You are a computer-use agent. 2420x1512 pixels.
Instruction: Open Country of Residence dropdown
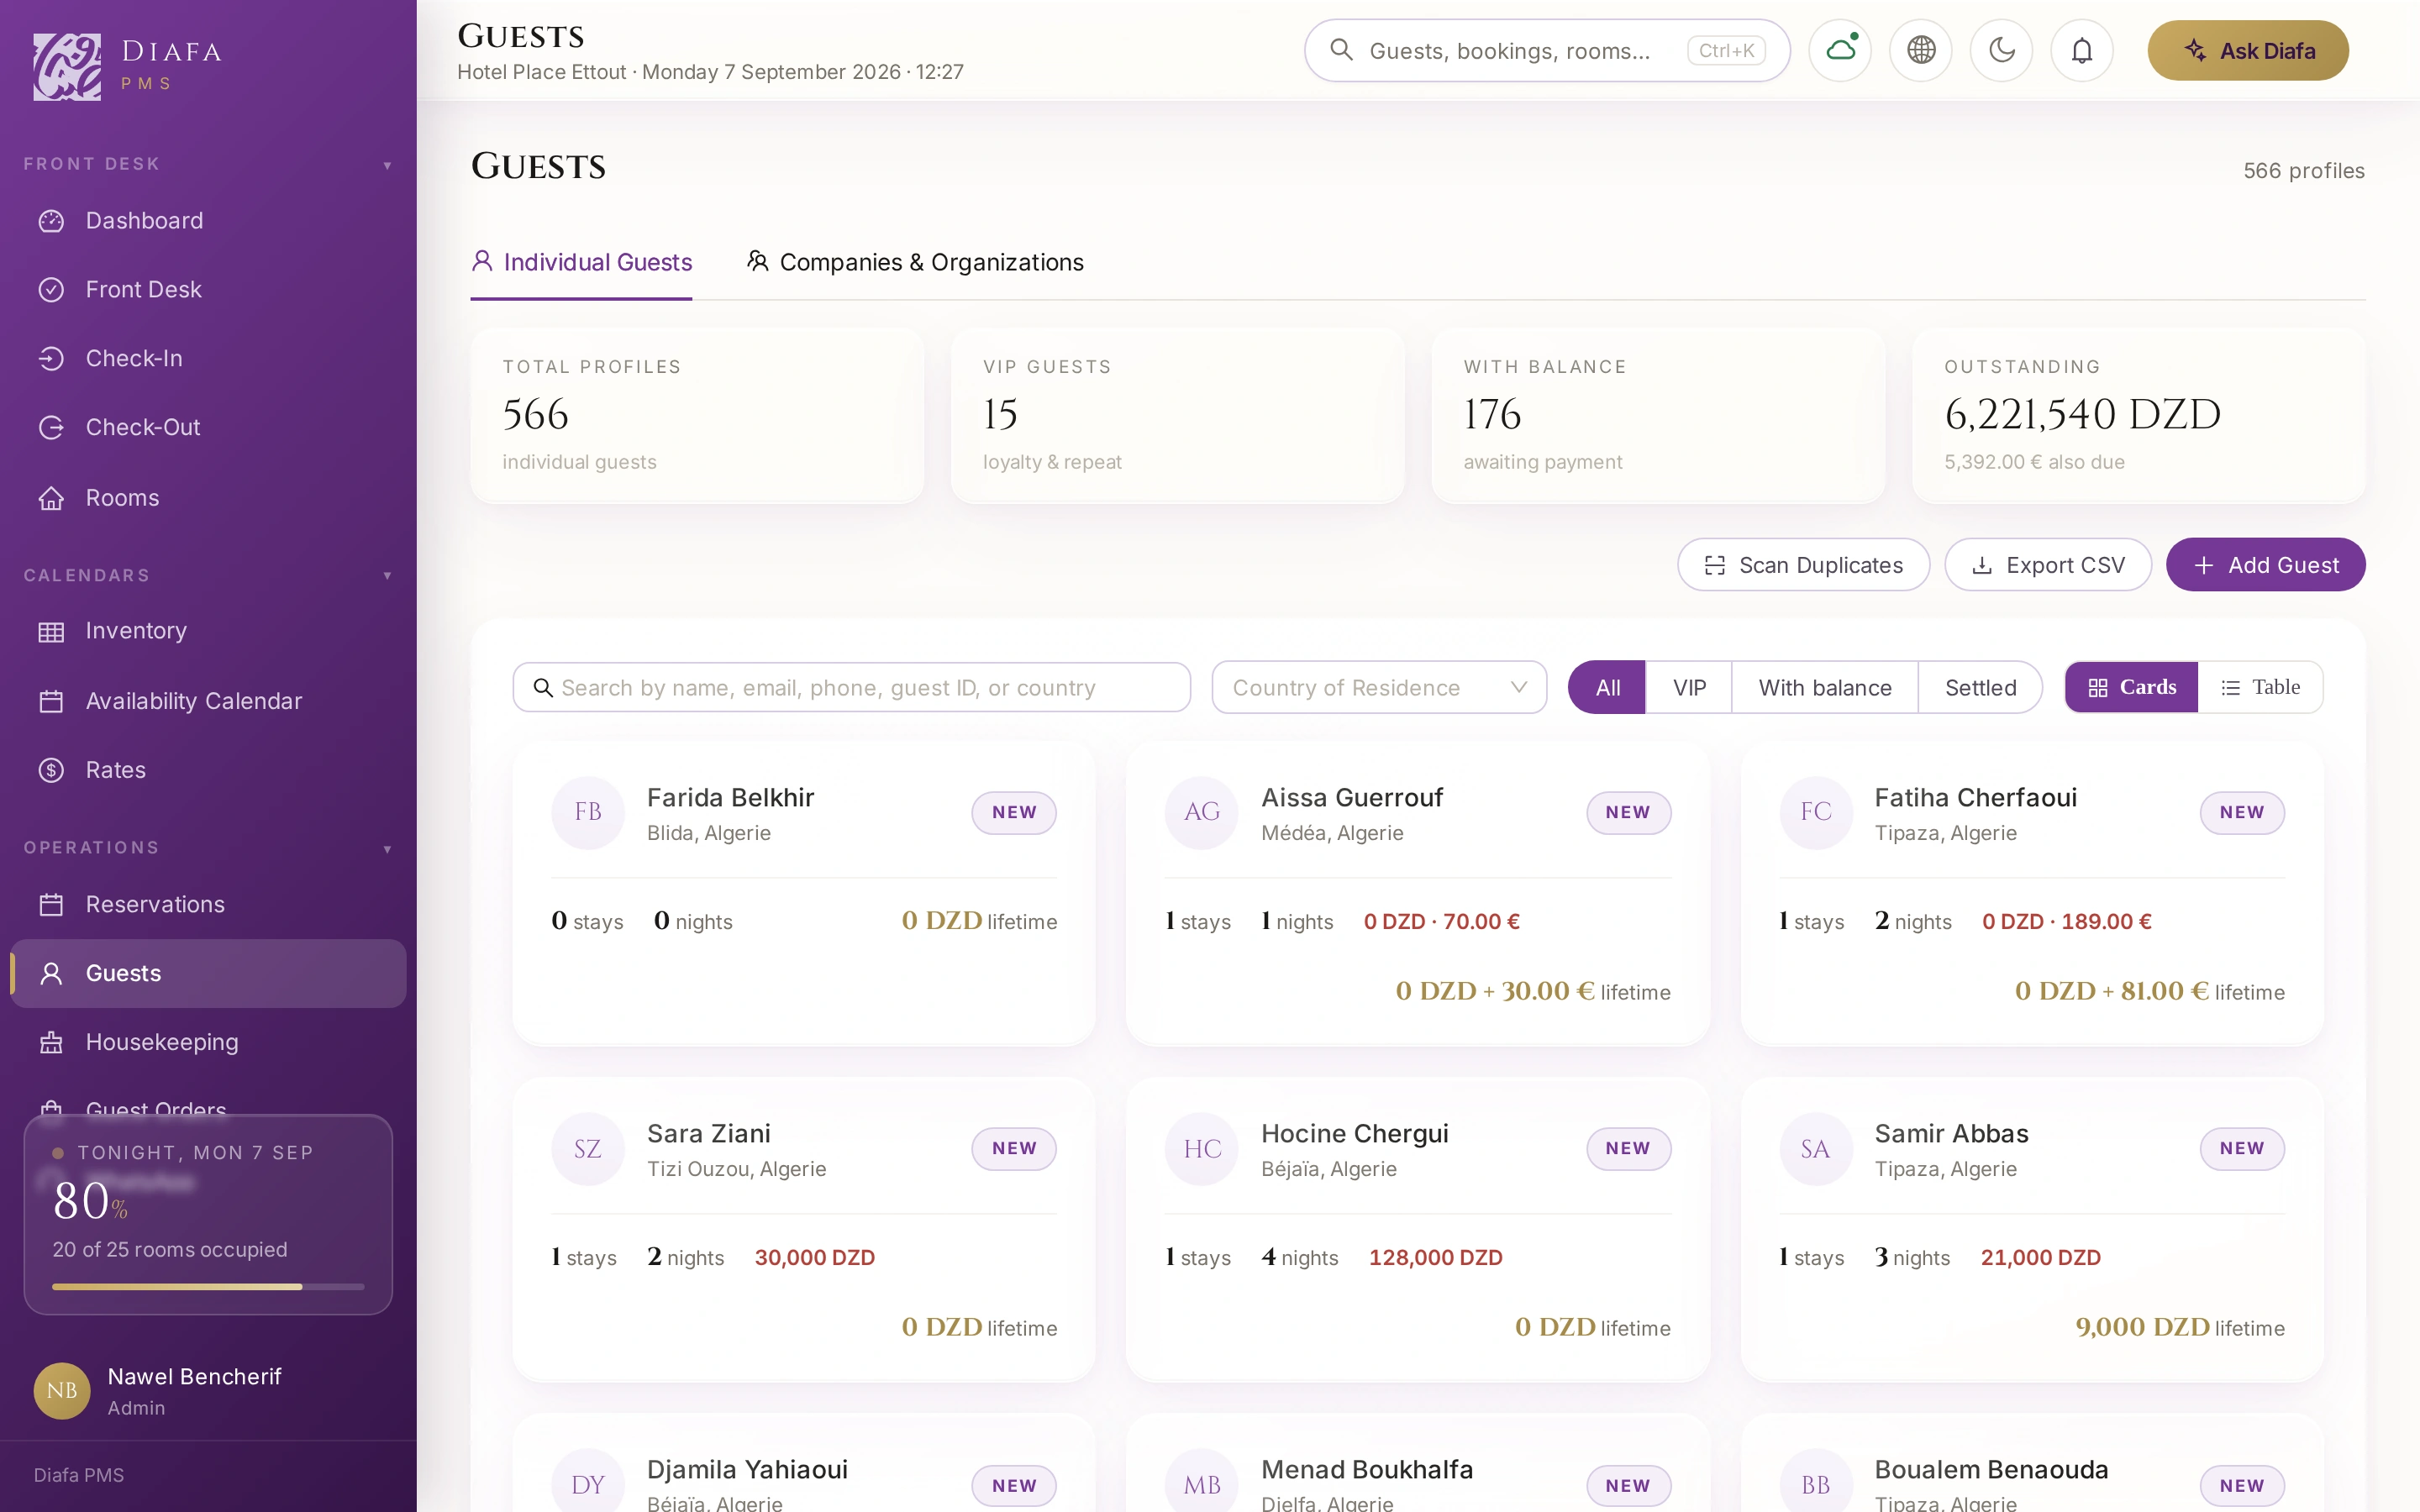click(x=1379, y=687)
